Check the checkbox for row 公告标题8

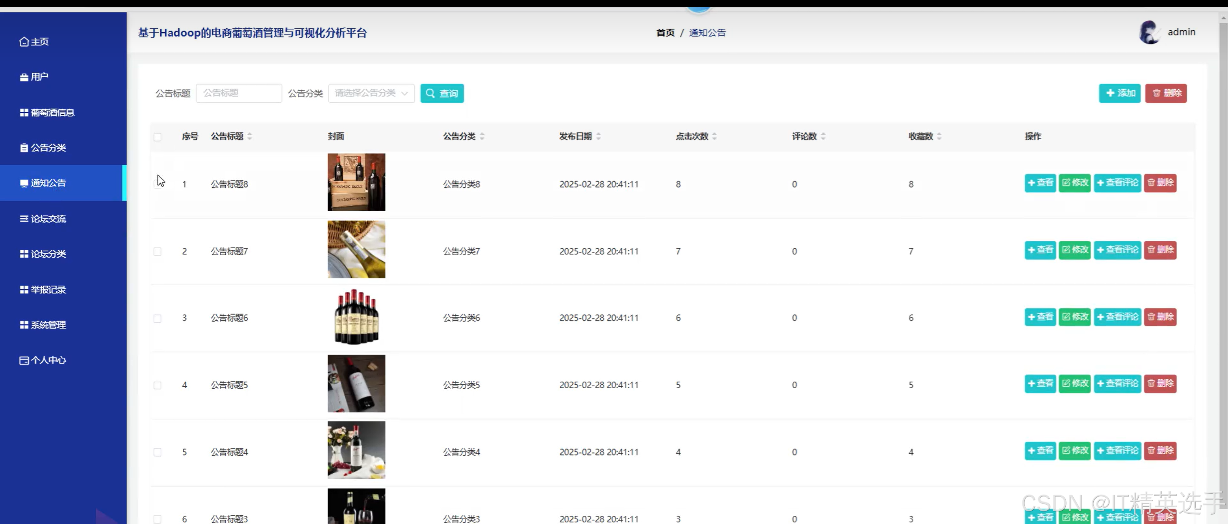[157, 184]
